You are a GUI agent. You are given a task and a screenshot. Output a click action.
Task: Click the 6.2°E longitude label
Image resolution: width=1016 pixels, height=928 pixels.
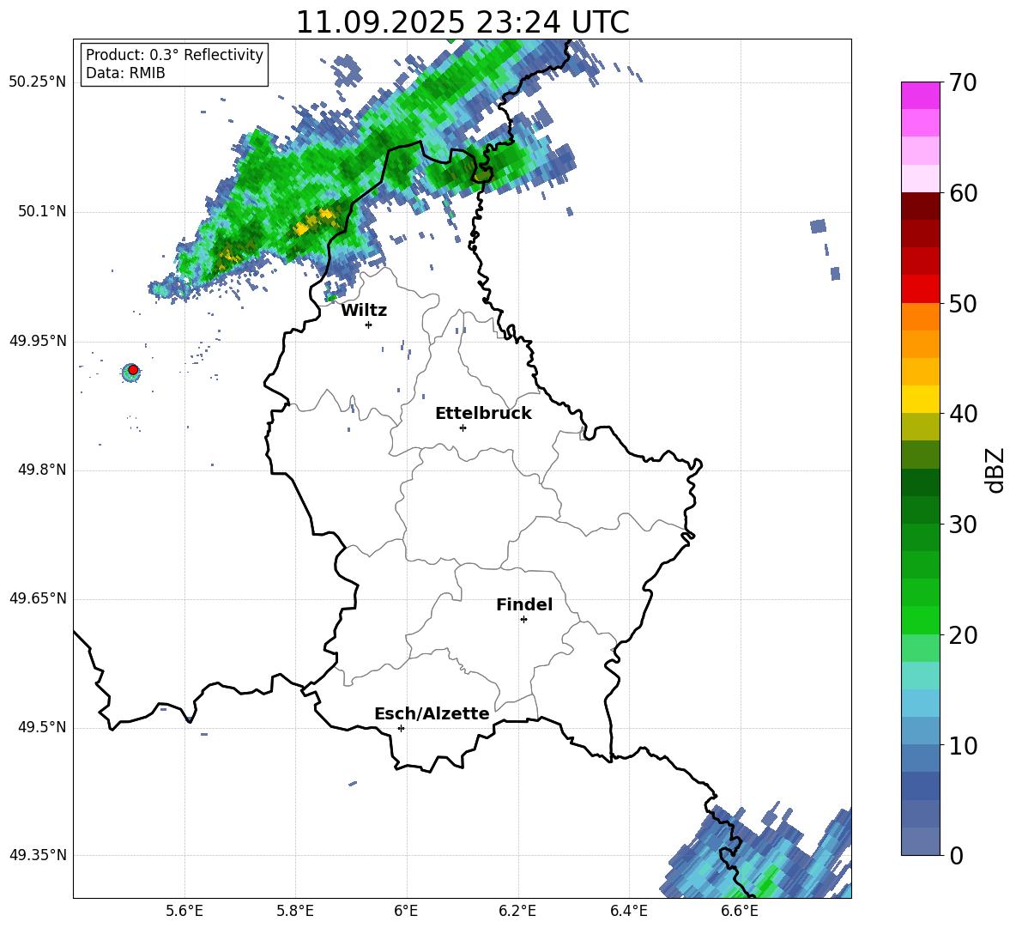coord(517,911)
